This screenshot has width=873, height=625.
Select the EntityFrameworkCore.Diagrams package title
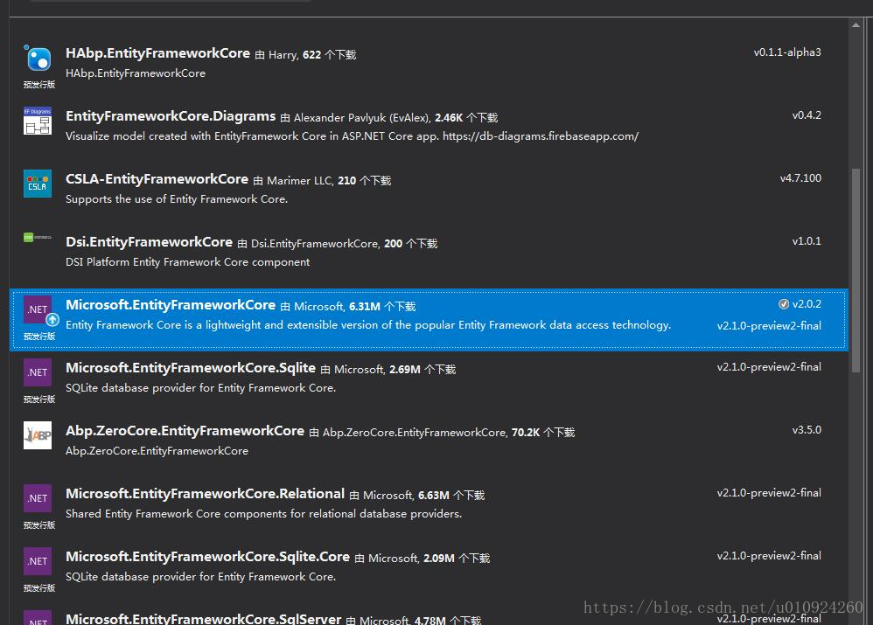171,115
